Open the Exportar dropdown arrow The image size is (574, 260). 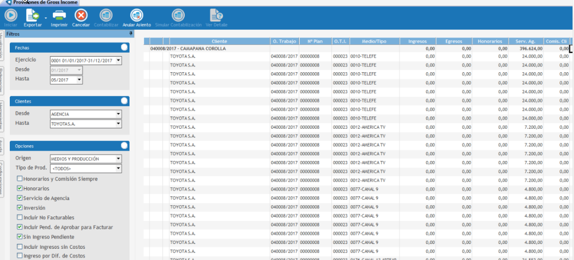point(45,18)
